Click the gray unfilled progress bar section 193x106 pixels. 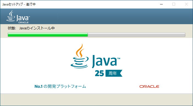[x=136, y=35]
